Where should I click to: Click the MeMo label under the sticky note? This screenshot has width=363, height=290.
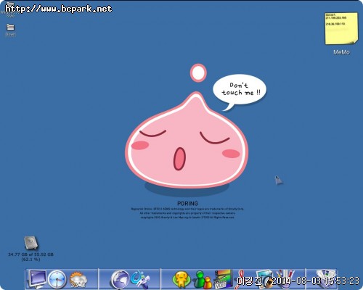(341, 52)
